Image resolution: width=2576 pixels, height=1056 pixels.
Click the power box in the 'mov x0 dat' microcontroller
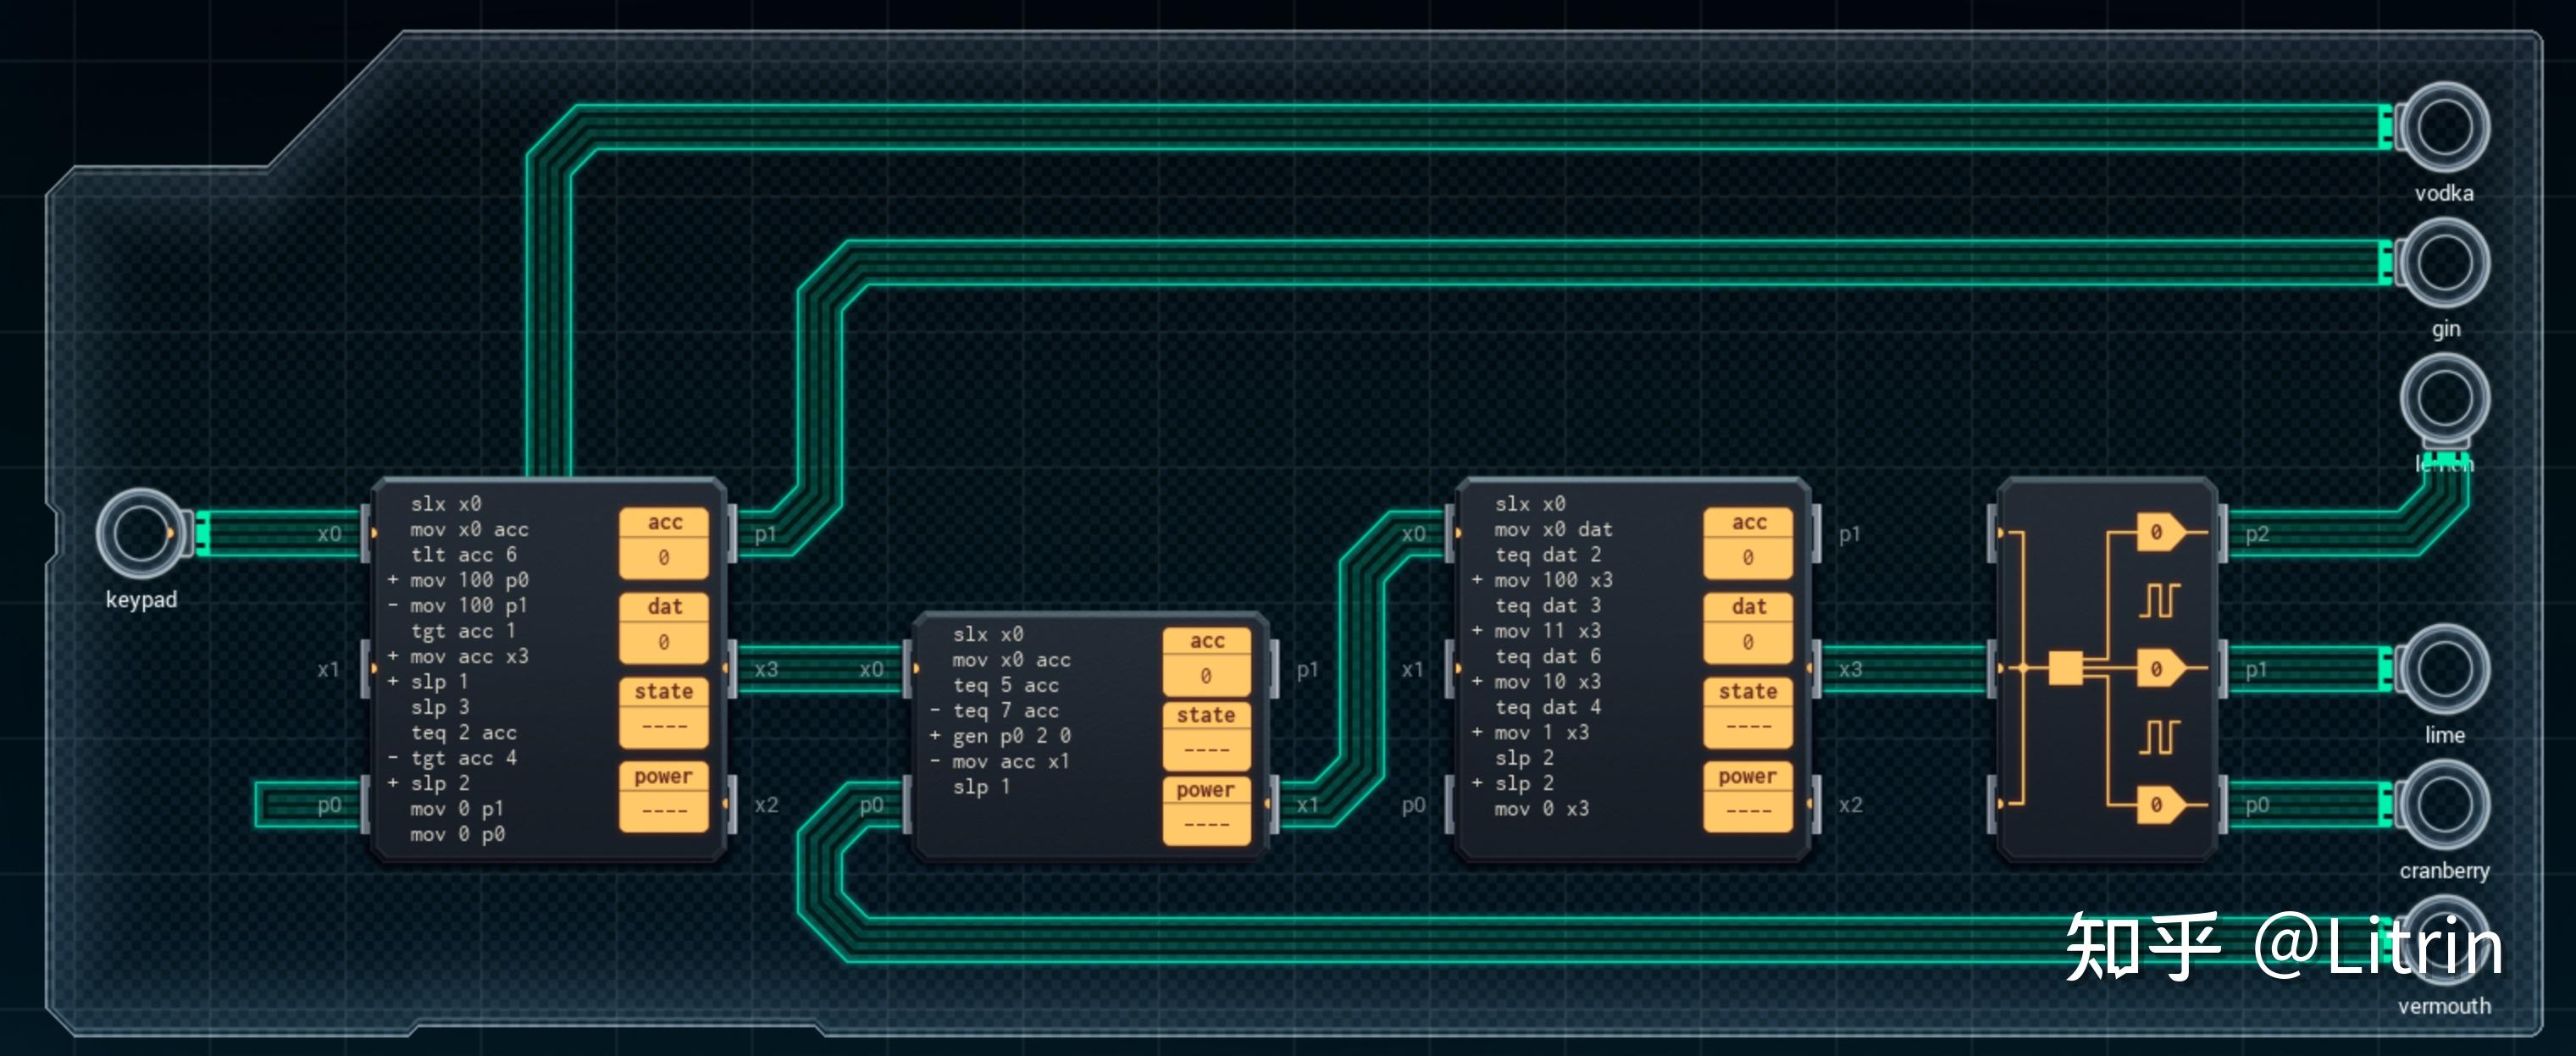point(1748,797)
